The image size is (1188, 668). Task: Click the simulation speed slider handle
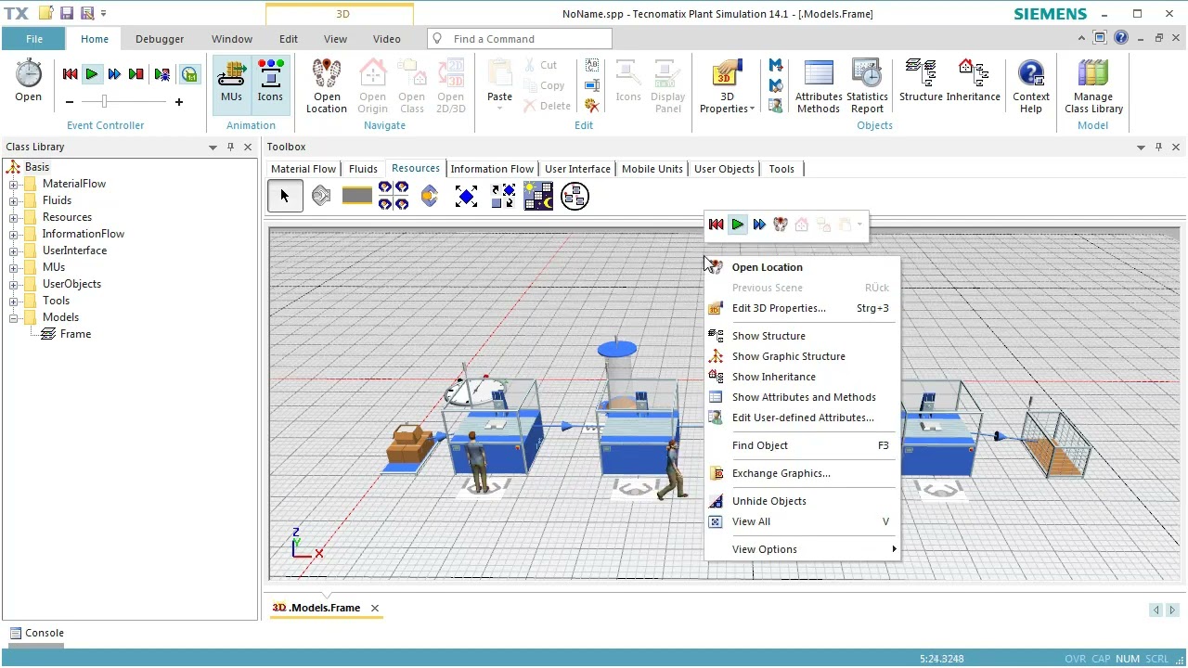pyautogui.click(x=104, y=101)
